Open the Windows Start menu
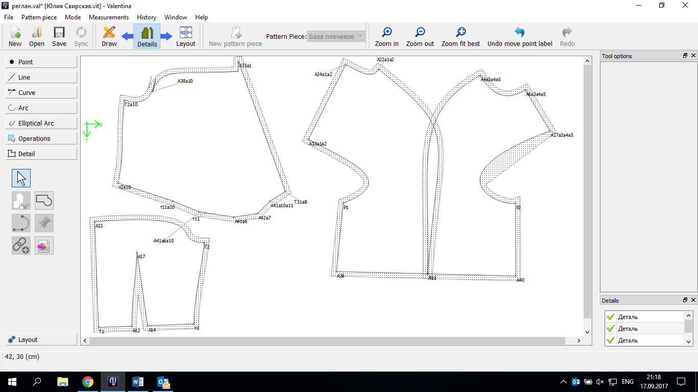The image size is (698, 392). pos(12,381)
